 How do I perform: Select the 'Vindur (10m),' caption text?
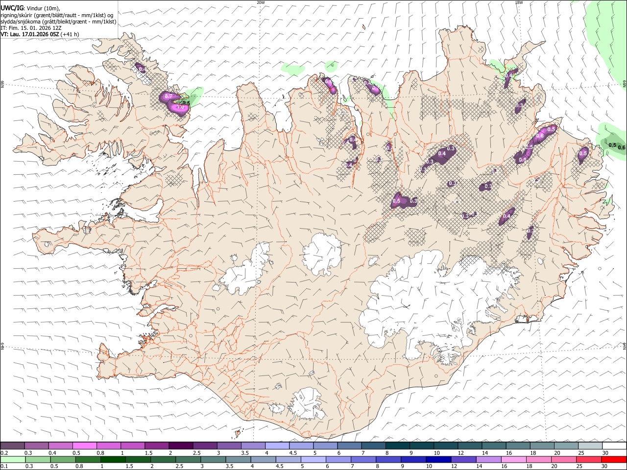pyautogui.click(x=43, y=8)
